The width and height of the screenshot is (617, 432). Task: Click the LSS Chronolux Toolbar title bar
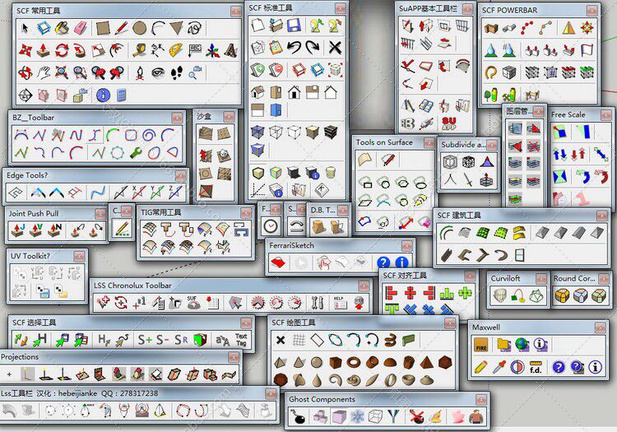click(231, 286)
